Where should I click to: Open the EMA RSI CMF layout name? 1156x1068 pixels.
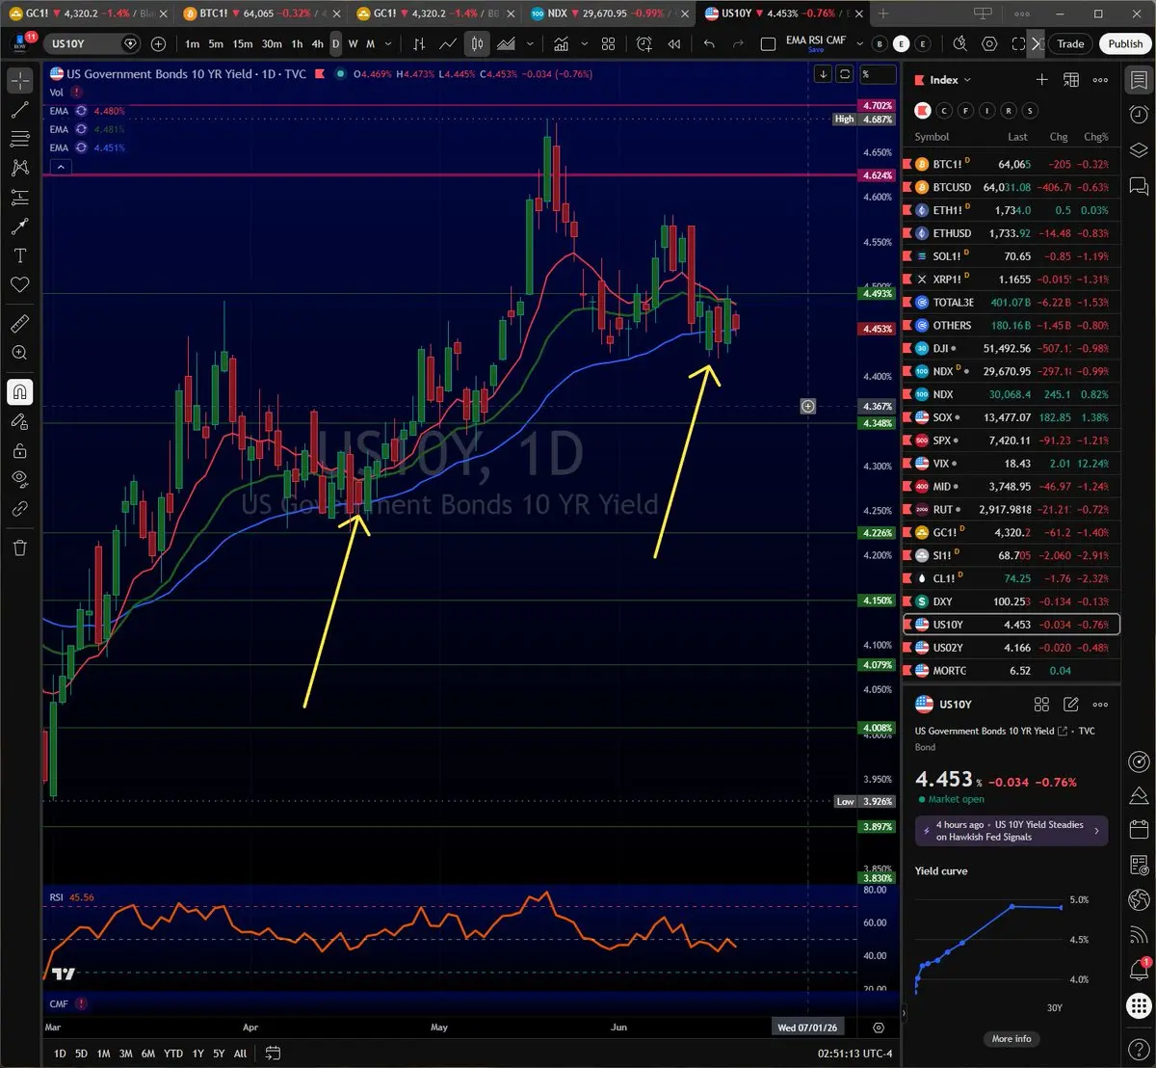pyautogui.click(x=815, y=40)
